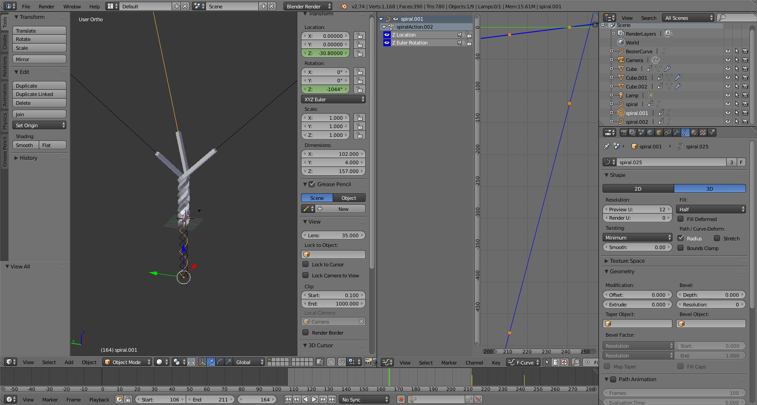Click the Duplicate Linked button

coord(39,94)
